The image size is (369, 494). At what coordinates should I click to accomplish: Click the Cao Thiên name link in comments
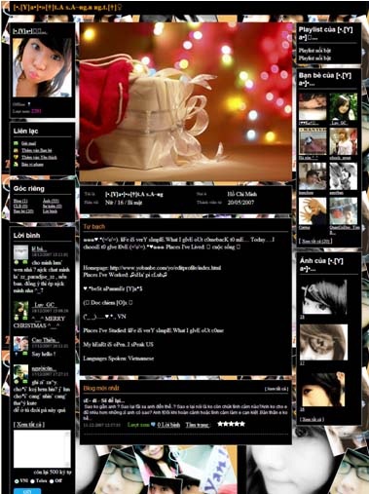click(45, 340)
